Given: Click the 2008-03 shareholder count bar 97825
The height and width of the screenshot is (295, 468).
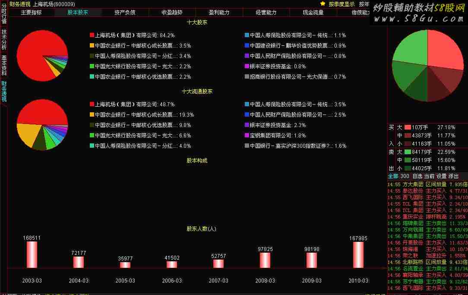Looking at the screenshot, I should (265, 260).
